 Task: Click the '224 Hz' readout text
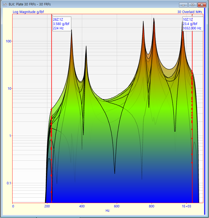pyautogui.click(x=58, y=28)
